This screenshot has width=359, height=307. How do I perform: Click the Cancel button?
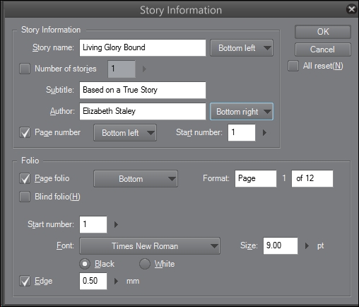tap(323, 50)
